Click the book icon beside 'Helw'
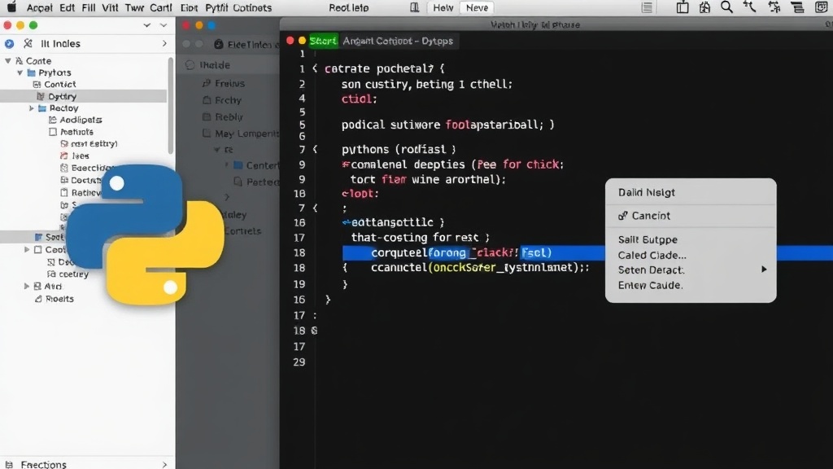833x469 pixels. pyautogui.click(x=414, y=7)
